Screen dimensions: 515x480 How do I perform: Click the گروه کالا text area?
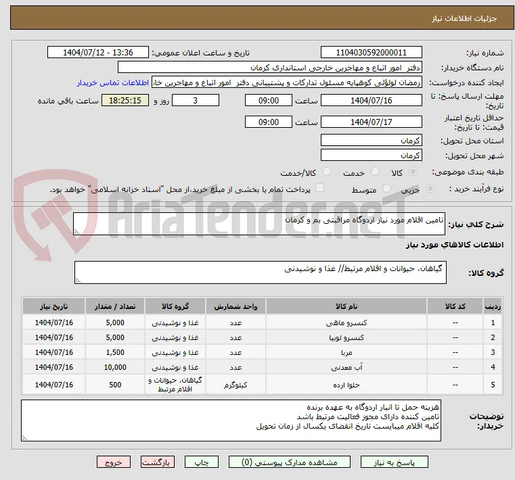coord(260,272)
